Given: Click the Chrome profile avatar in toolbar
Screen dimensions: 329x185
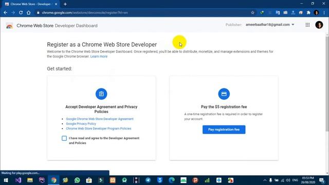Looking at the screenshot, I should pos(317,12).
